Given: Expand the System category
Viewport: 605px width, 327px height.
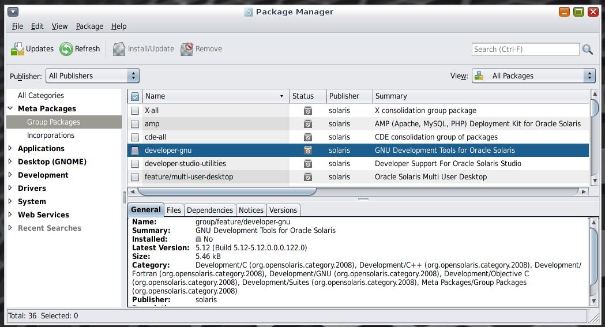Looking at the screenshot, I should [10, 201].
